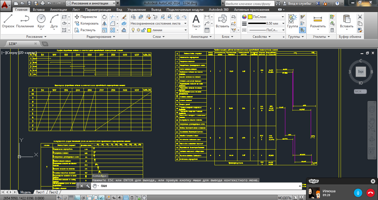The width and height of the screenshot is (378, 200).
Task: Click the Scale tool icon
Action: [105, 30]
